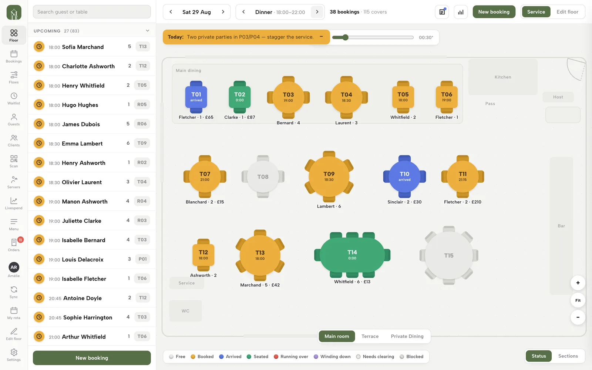Open the Scan QR icon
The height and width of the screenshot is (370, 592).
[14, 161]
